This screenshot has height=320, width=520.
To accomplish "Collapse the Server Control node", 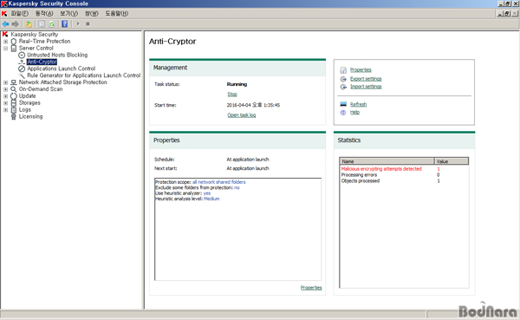I will 6,49.
